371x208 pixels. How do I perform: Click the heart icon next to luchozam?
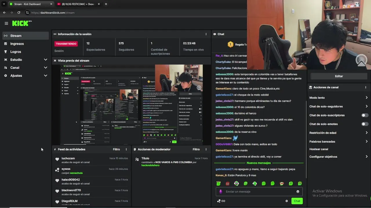(x=57, y=159)
